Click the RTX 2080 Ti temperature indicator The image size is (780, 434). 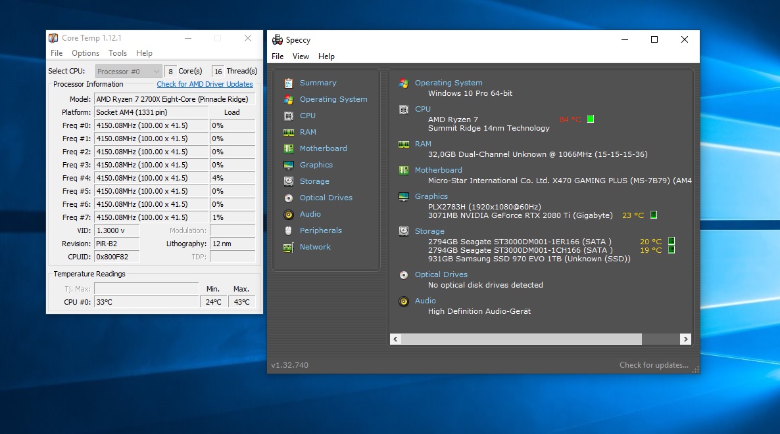654,215
